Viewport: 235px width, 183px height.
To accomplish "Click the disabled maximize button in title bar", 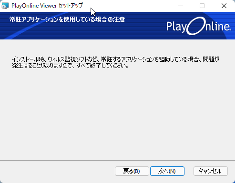I will [x=202, y=6].
